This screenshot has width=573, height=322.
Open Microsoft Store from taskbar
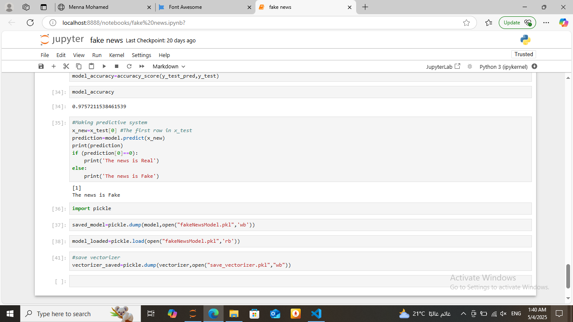254,314
